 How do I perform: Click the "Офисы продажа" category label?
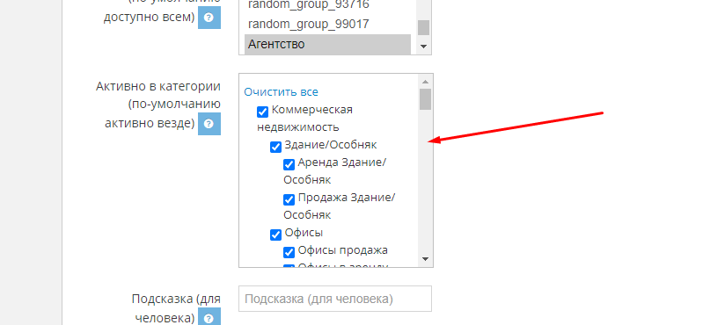[x=343, y=250]
